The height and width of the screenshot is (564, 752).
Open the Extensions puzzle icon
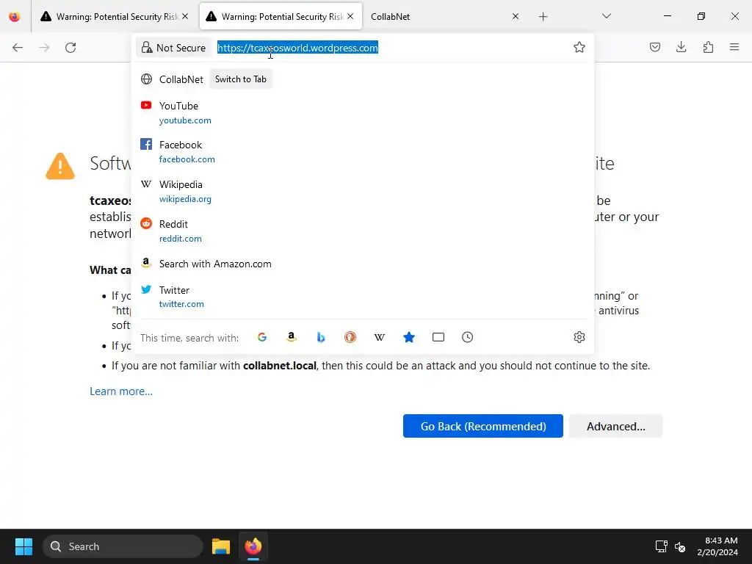coord(708,47)
